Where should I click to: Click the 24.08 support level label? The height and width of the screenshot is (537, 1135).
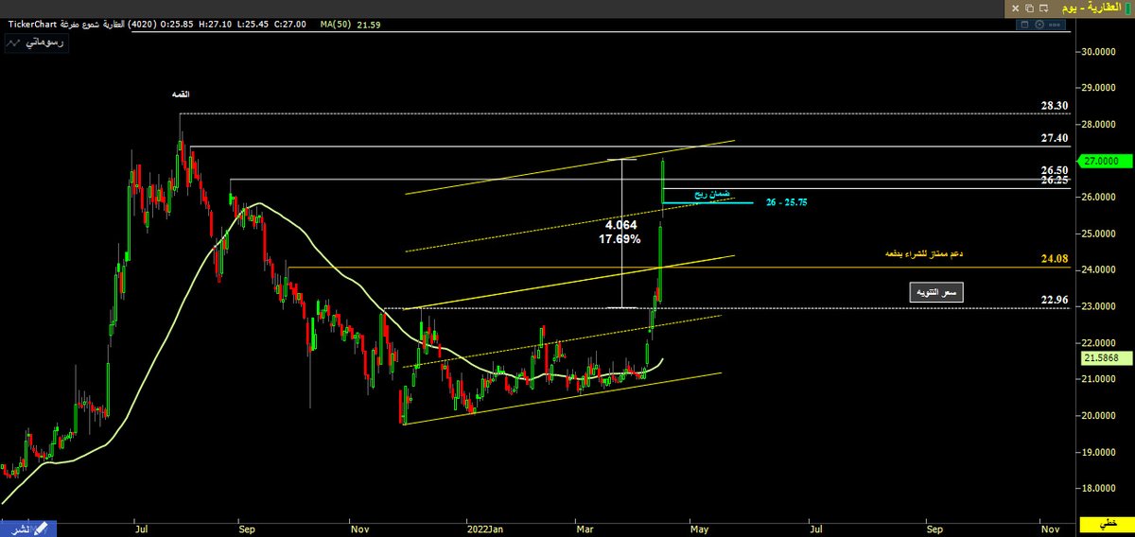(x=1054, y=257)
